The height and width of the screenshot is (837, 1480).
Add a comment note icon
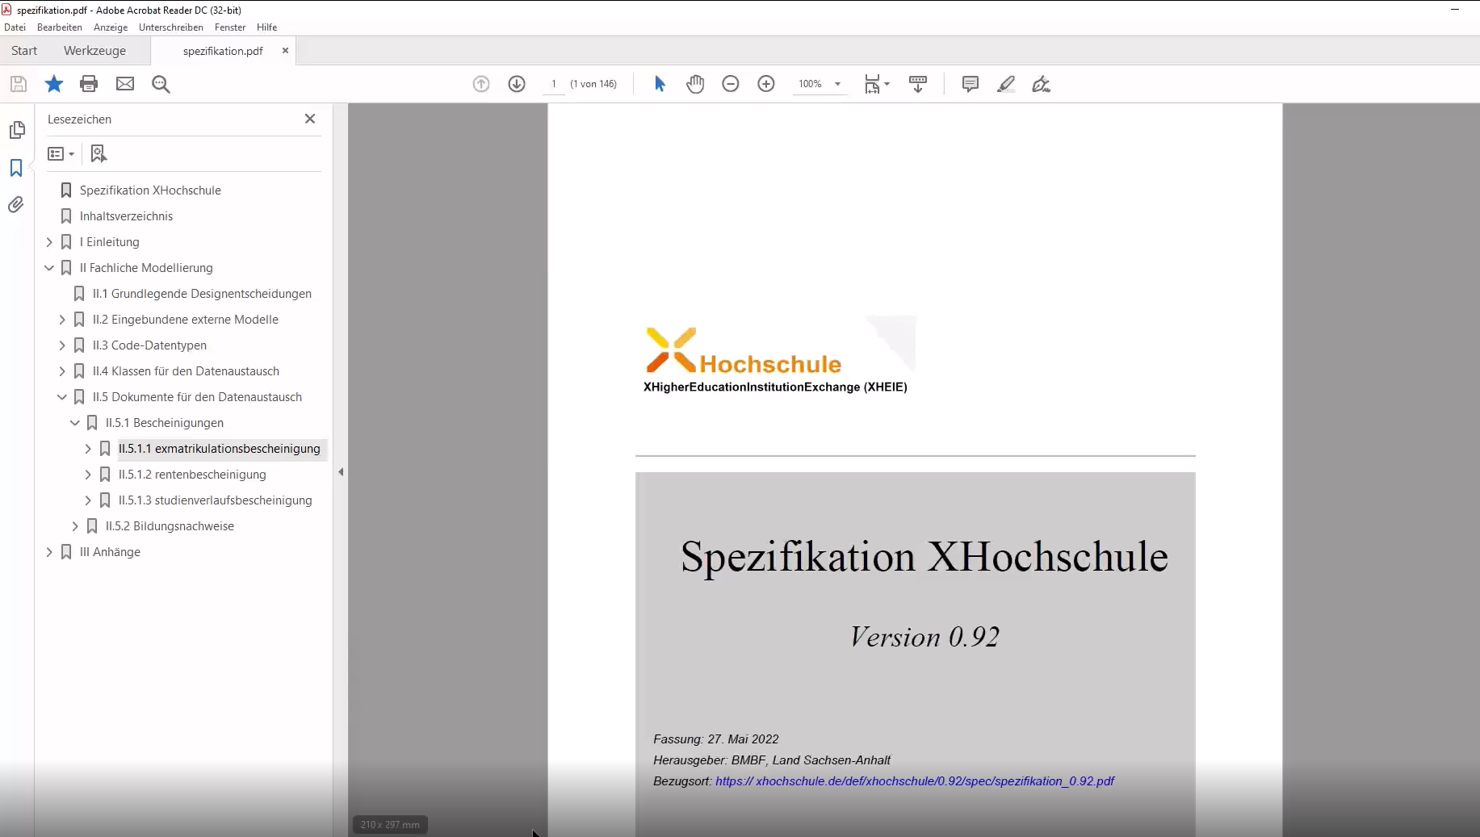point(971,84)
